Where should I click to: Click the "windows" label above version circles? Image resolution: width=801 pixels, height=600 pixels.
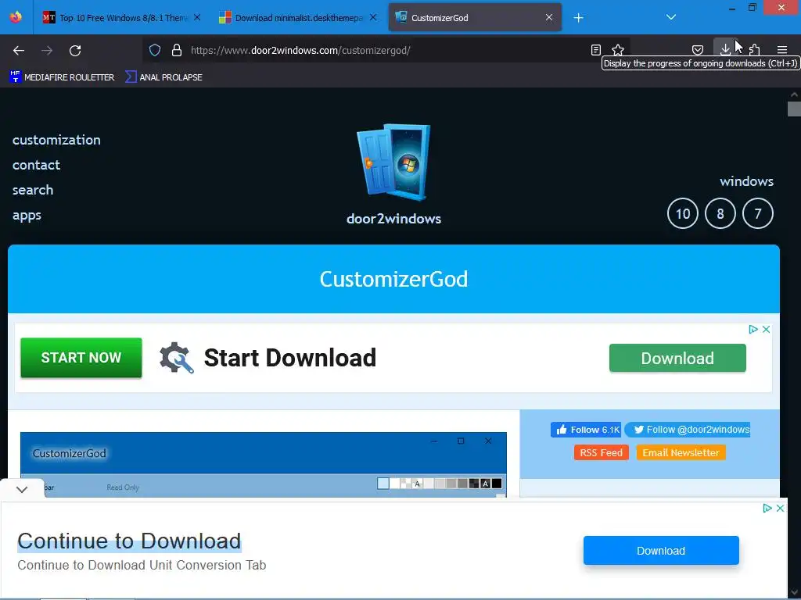(x=746, y=181)
